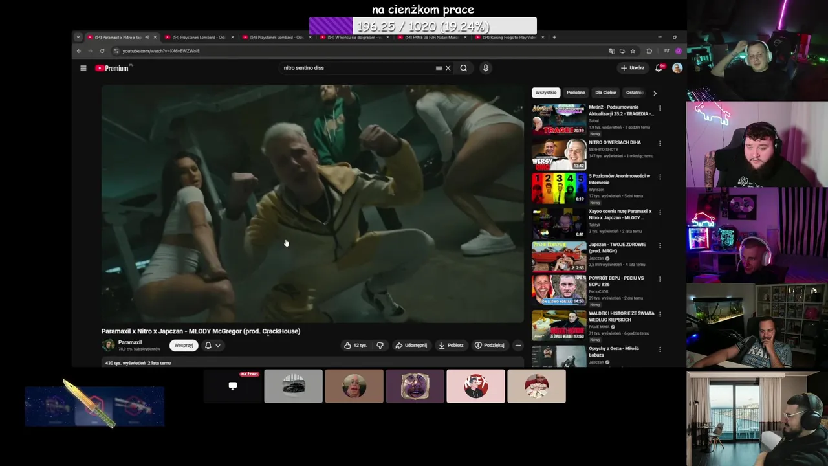Image resolution: width=828 pixels, height=466 pixels.
Task: Click the Wesprzyj join button
Action: click(184, 345)
